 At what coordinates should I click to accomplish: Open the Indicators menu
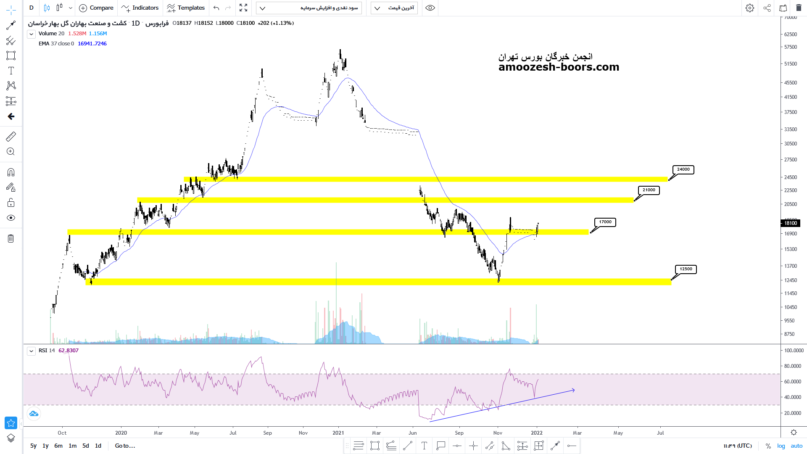pos(140,8)
